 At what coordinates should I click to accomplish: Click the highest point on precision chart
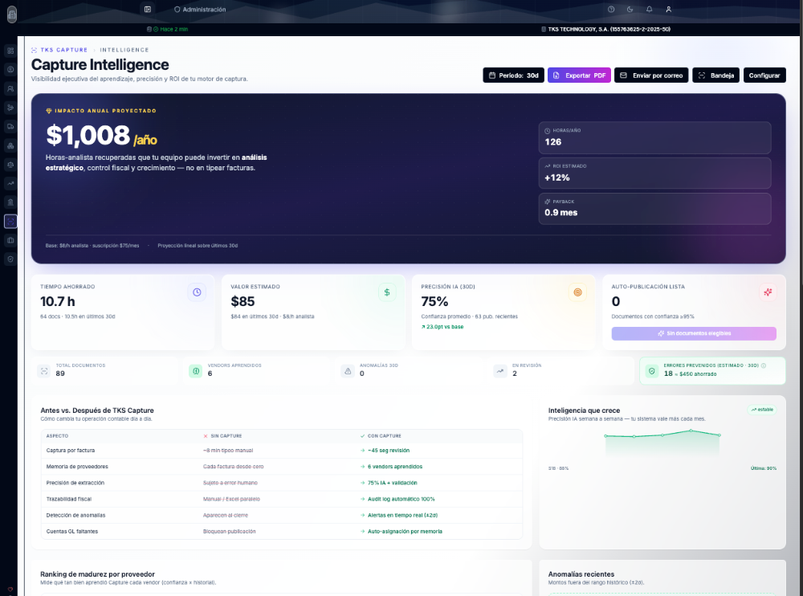click(691, 431)
